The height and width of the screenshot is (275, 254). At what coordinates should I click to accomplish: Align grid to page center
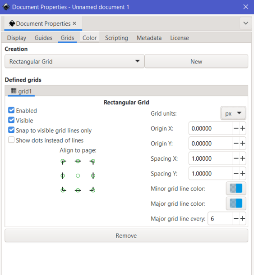[78, 176]
